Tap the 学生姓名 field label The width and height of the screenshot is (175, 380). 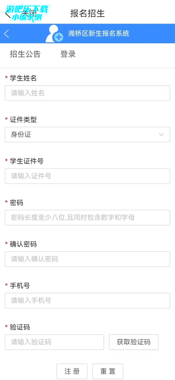[x=23, y=78]
